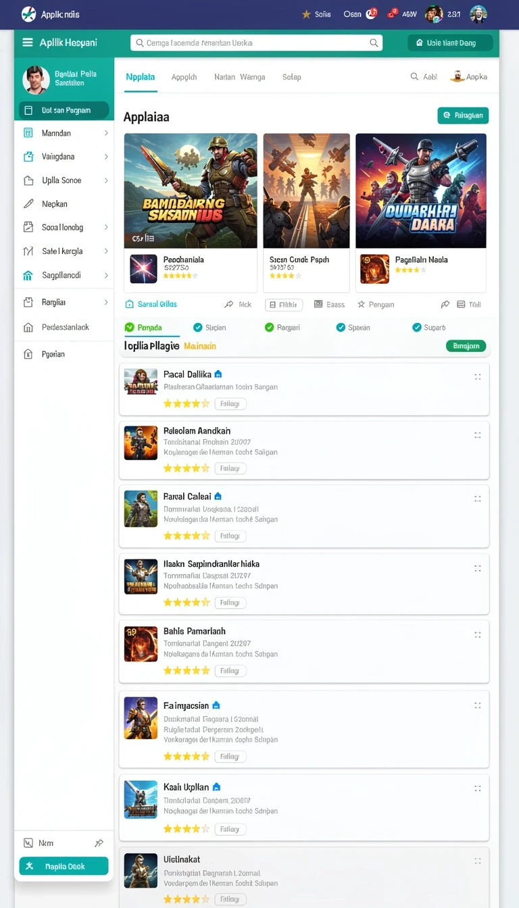Click the Scoa I Ionobg sidebar icon

(x=28, y=228)
